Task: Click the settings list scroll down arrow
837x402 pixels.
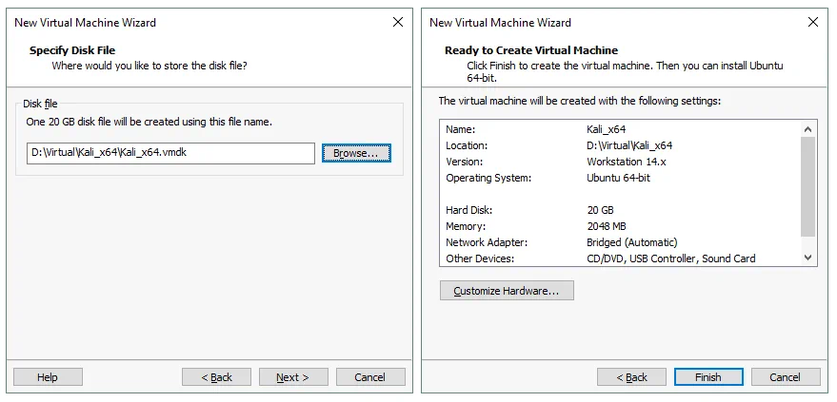Action: (808, 258)
